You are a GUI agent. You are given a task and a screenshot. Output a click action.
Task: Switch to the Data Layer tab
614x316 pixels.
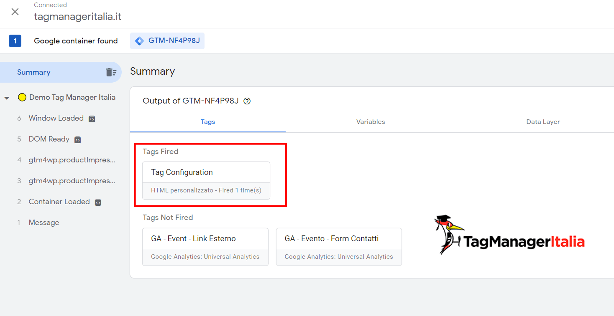pyautogui.click(x=543, y=122)
